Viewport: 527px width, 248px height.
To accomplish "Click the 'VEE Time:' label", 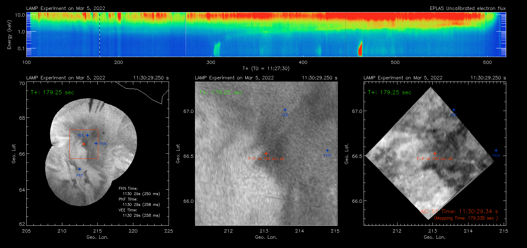I will [128, 210].
